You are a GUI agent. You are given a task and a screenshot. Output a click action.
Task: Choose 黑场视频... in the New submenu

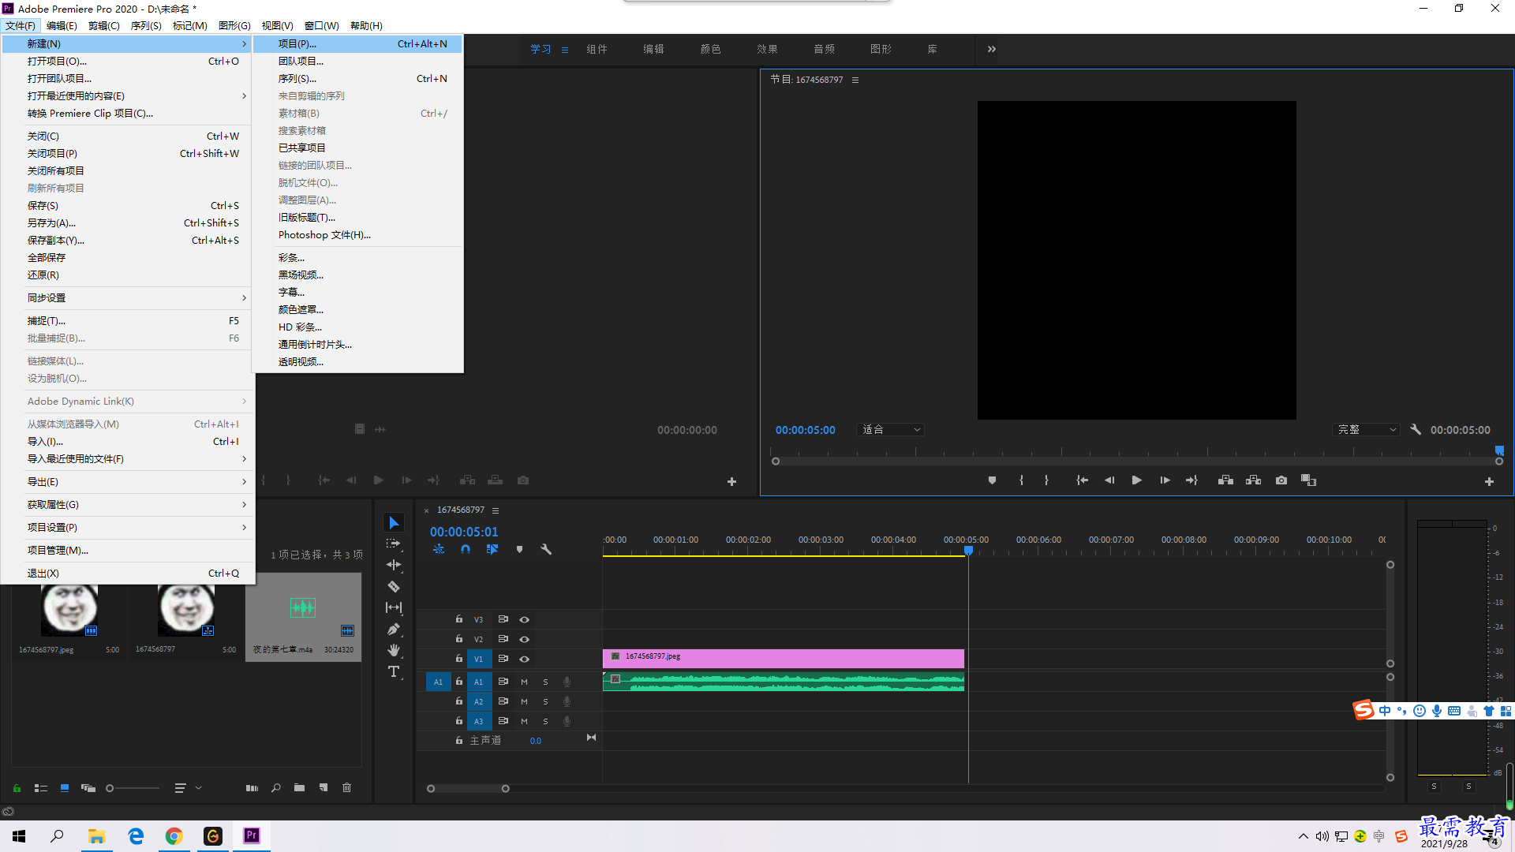357,275
